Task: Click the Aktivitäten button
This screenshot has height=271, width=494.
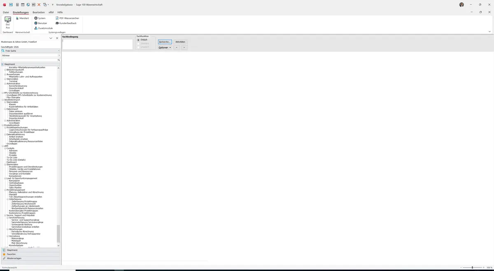Action: [180, 42]
